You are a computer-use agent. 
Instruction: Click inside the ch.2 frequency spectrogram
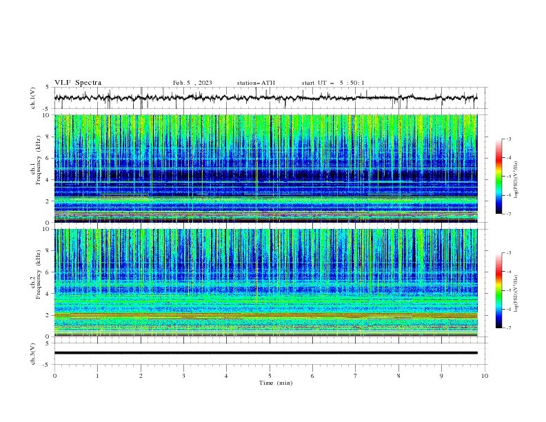[265, 283]
